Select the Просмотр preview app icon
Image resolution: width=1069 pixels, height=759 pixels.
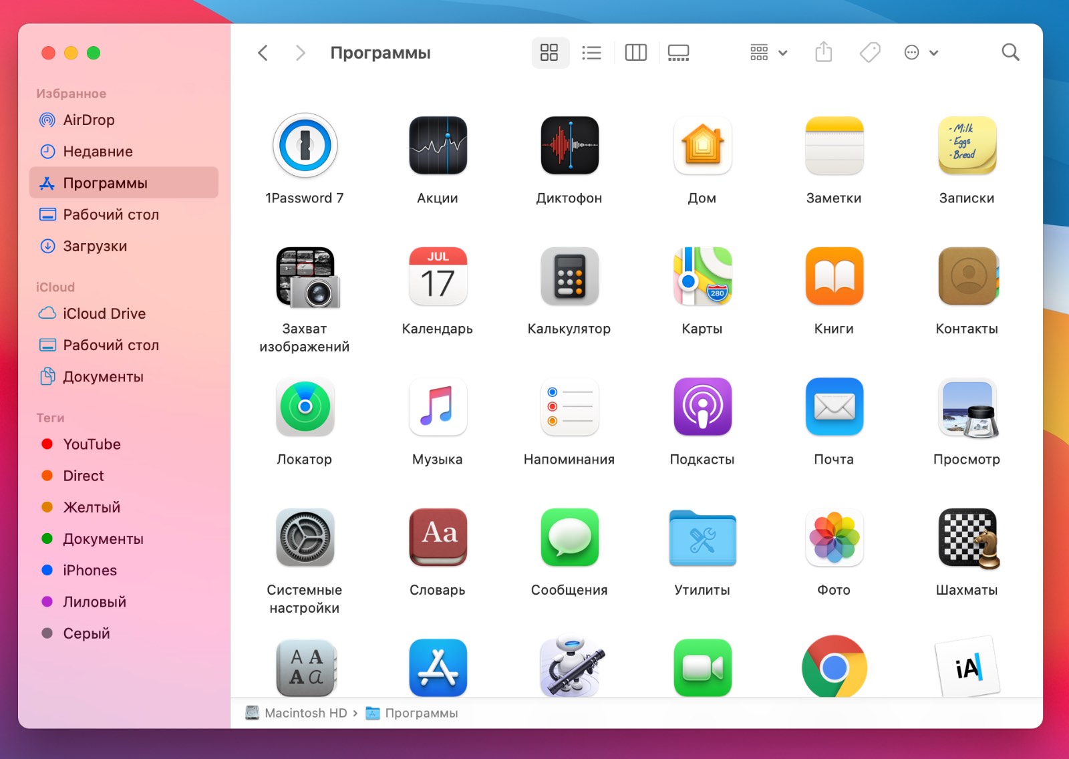968,408
